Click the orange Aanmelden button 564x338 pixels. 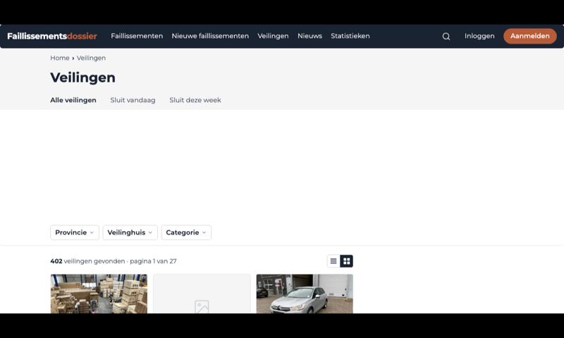[x=530, y=36]
